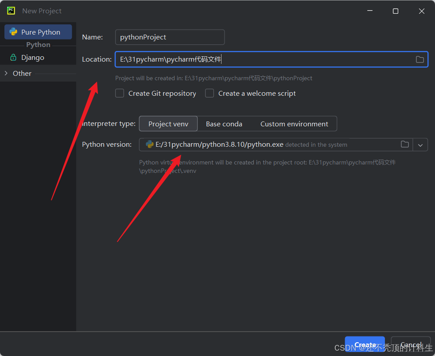Screen dimensions: 435x356
Task: Maximize the New Project window
Action: click(x=396, y=11)
